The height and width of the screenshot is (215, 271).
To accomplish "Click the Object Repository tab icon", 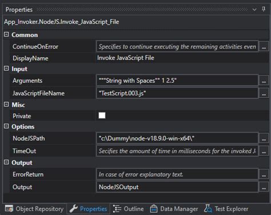I will pyautogui.click(x=9, y=209).
